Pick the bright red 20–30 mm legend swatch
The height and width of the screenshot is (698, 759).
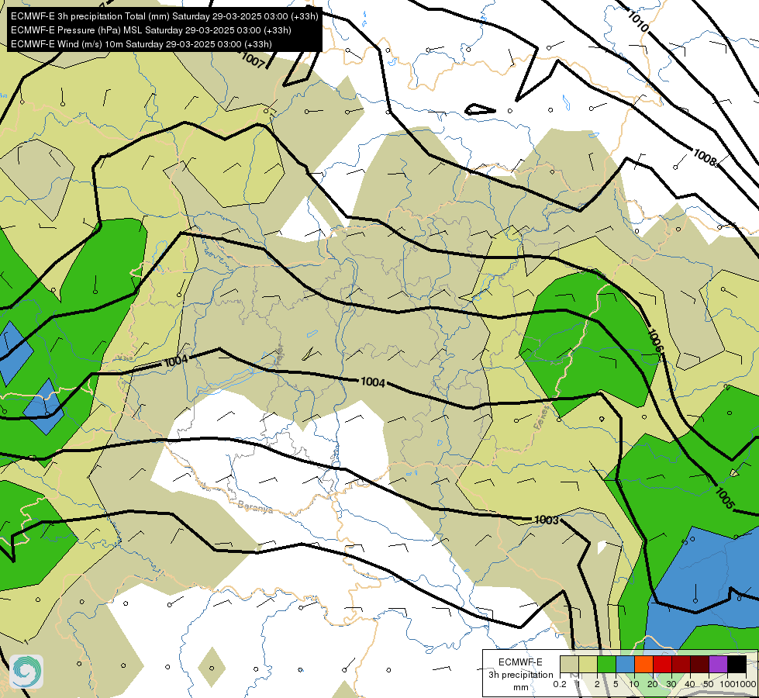pyautogui.click(x=662, y=664)
